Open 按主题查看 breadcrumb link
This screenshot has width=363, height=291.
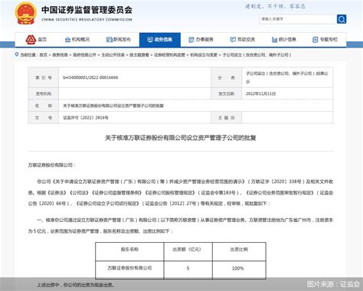(139, 54)
